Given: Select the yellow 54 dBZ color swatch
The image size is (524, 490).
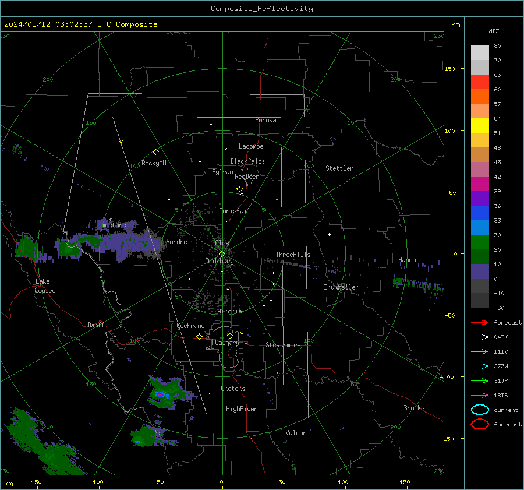Looking at the screenshot, I should point(480,126).
